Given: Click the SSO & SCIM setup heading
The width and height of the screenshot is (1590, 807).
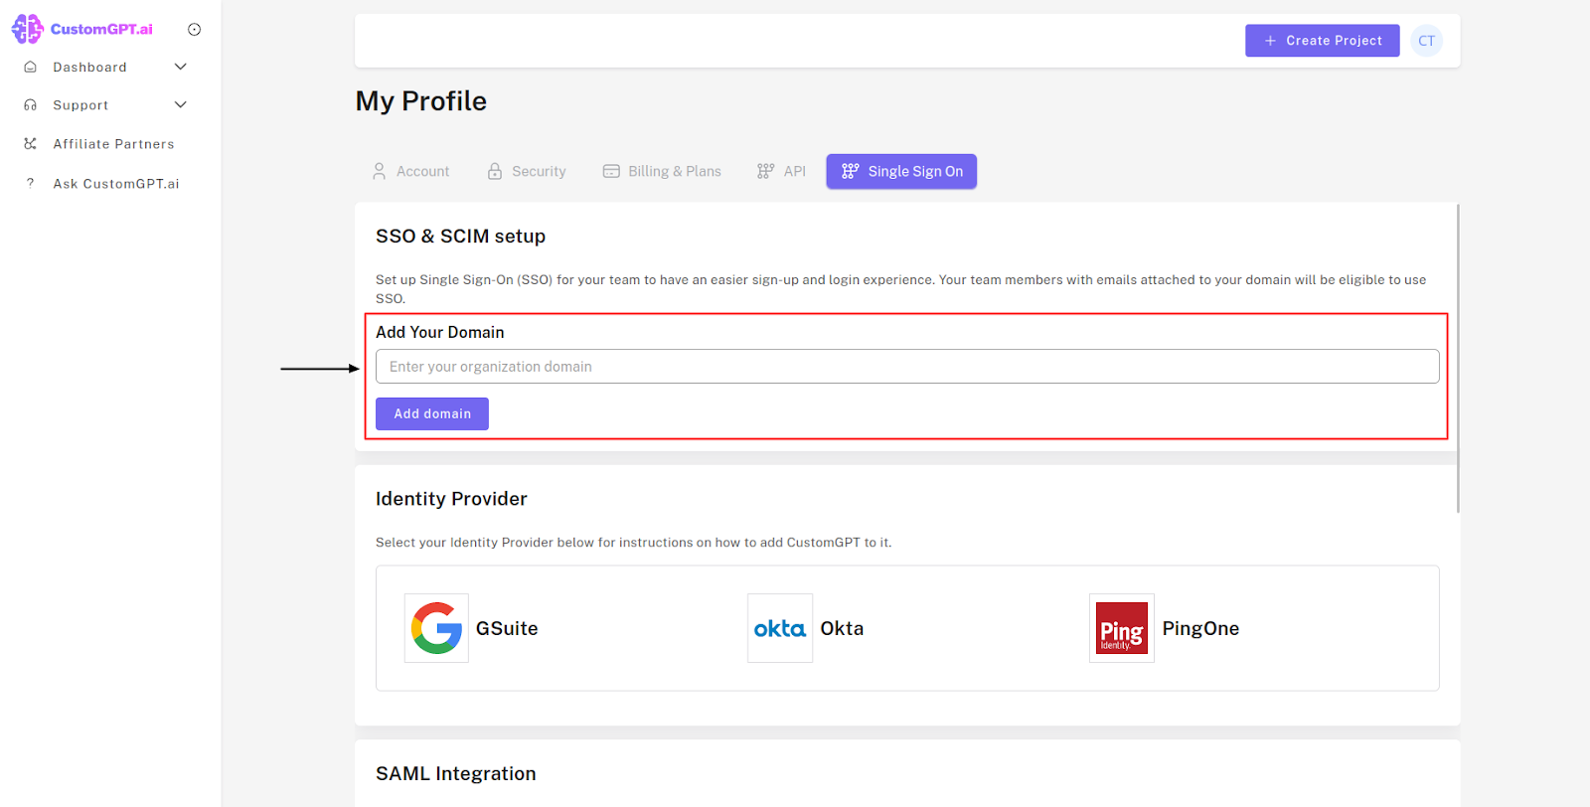Looking at the screenshot, I should click(461, 237).
